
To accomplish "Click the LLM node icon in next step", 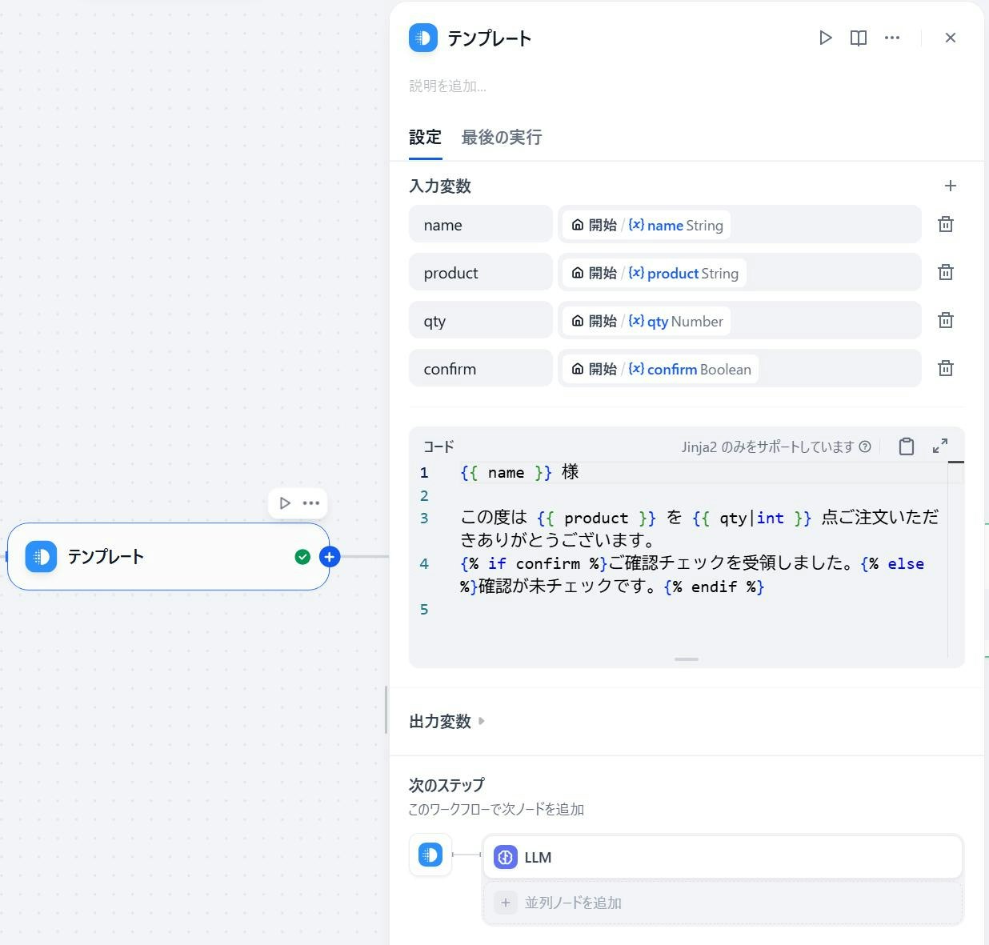I will pyautogui.click(x=506, y=858).
